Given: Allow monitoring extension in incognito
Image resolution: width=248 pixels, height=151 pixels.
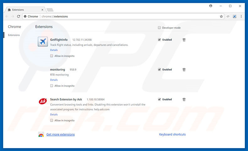Looking at the screenshot, I should (x=51, y=86).
